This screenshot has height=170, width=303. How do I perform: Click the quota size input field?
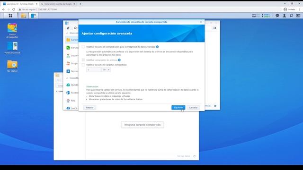point(93,70)
